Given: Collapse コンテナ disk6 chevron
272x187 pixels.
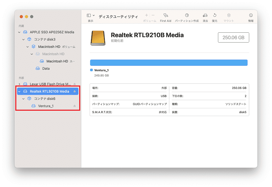Looking at the screenshot, I should click(x=23, y=99).
